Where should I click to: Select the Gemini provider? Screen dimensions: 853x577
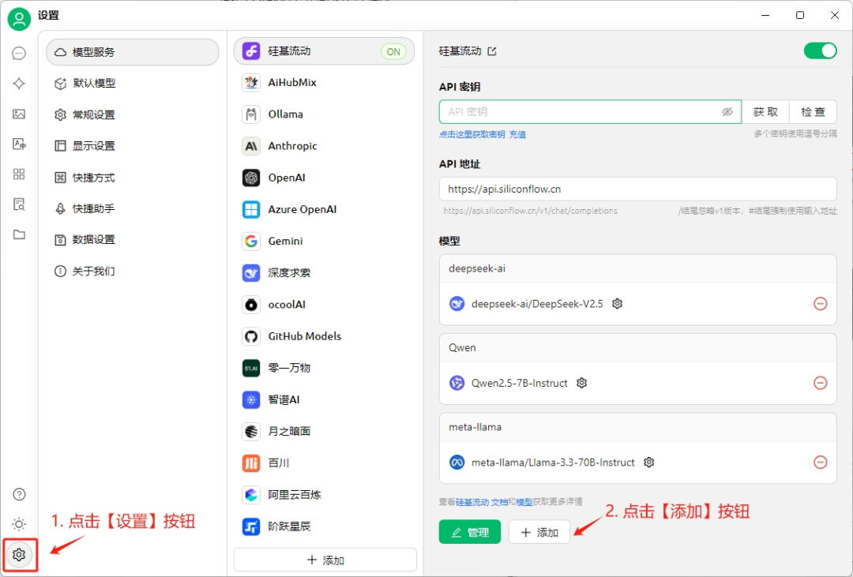pyautogui.click(x=325, y=241)
